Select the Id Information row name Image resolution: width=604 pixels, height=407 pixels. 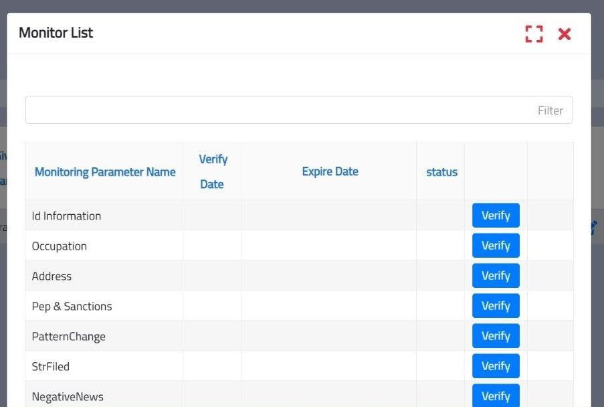point(66,216)
